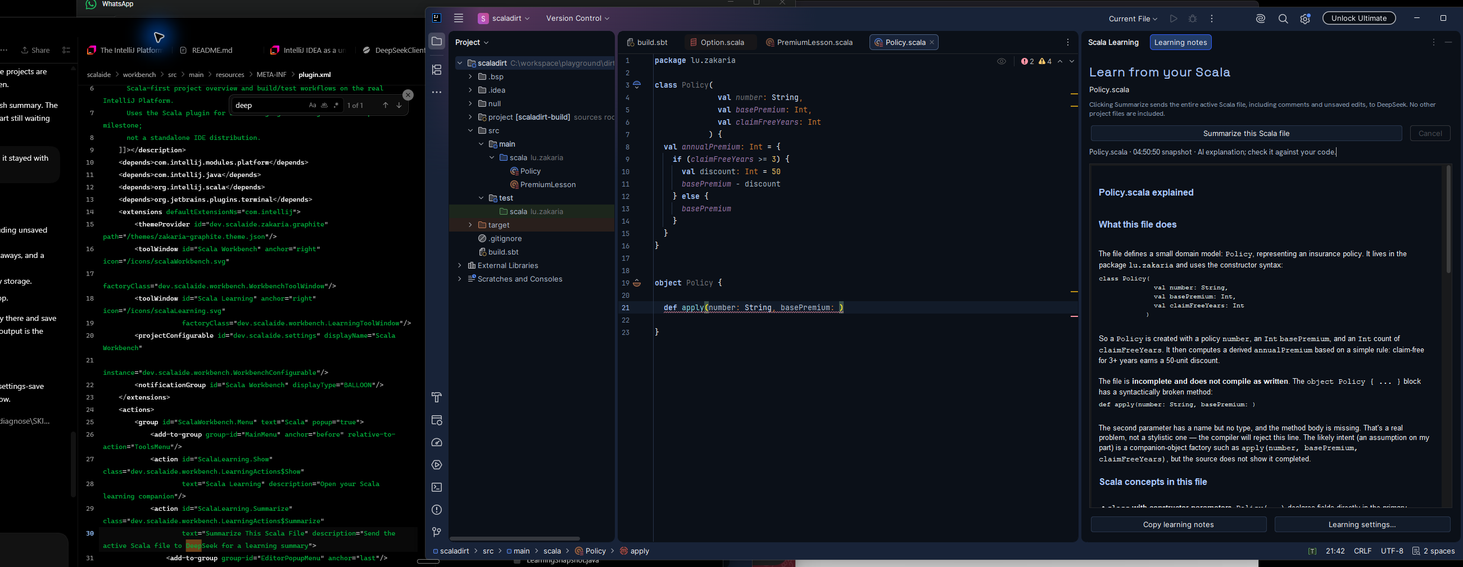The image size is (1463, 567).
Task: Click the Share button in left window
Action: [35, 51]
